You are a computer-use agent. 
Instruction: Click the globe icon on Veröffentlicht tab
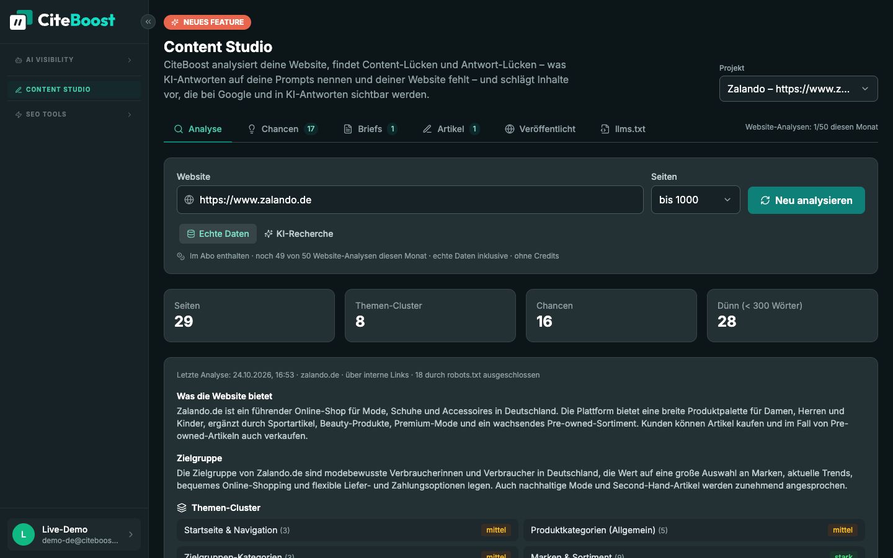(x=510, y=129)
